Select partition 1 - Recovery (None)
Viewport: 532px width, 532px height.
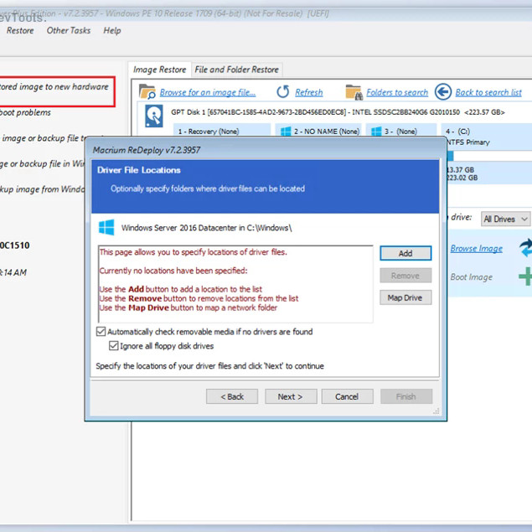pyautogui.click(x=221, y=132)
